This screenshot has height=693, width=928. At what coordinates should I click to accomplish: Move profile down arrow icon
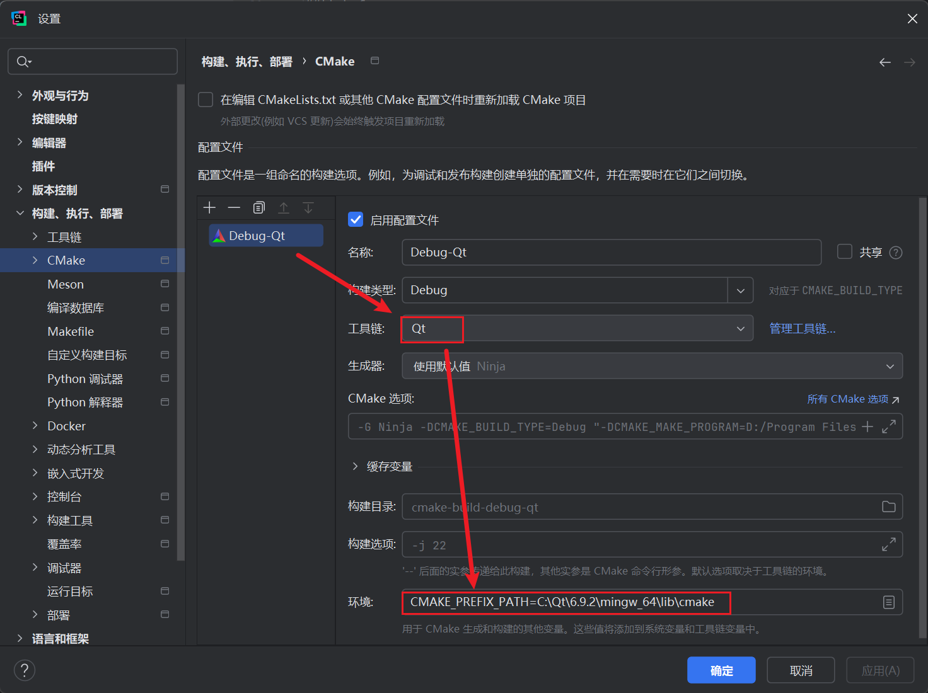tap(308, 207)
